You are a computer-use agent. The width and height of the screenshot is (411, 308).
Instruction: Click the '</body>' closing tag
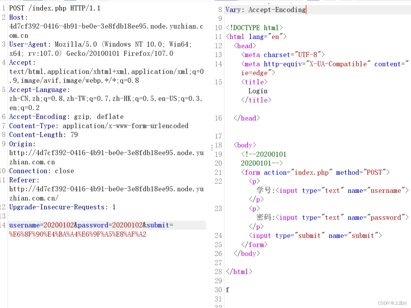pyautogui.click(x=247, y=254)
